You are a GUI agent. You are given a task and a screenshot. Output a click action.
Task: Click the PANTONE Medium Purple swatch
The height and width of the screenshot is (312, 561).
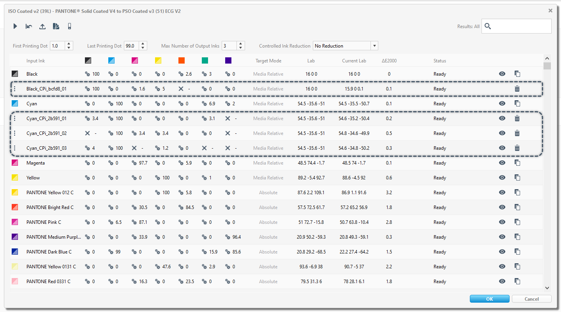15,237
